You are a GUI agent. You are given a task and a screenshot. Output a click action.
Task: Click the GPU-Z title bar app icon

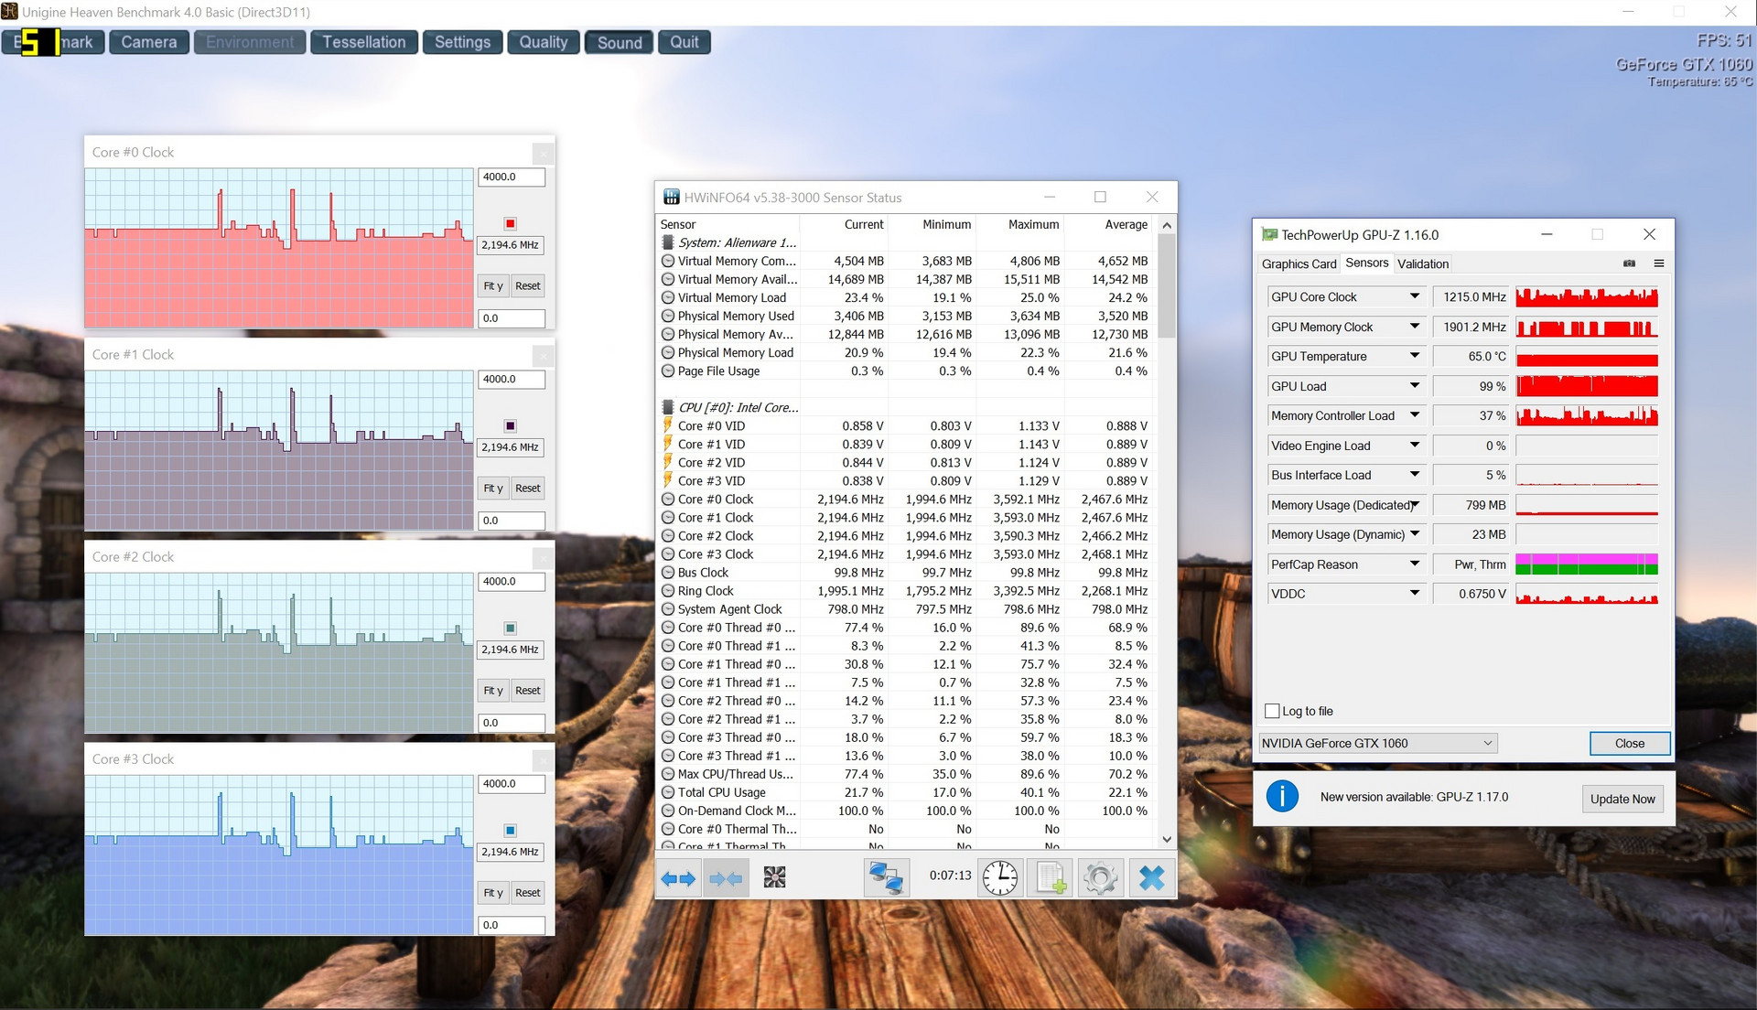[x=1269, y=235]
